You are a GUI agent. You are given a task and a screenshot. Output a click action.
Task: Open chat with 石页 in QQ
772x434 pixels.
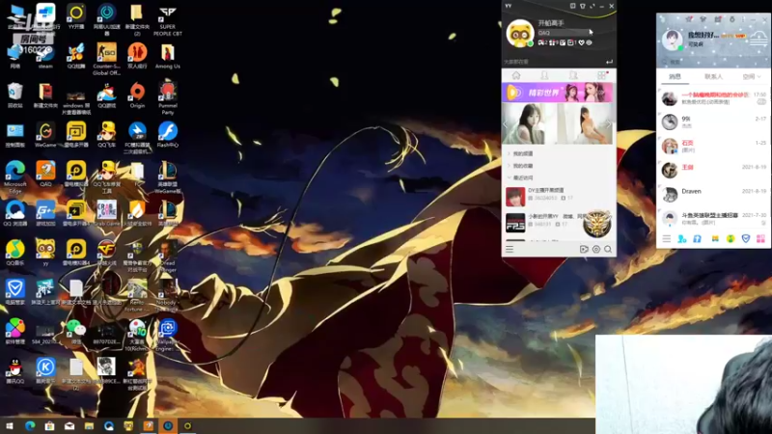pos(714,146)
